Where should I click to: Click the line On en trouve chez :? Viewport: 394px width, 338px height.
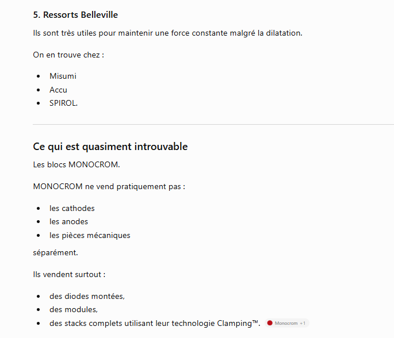click(68, 55)
